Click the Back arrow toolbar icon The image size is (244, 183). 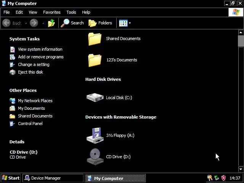tap(6, 23)
